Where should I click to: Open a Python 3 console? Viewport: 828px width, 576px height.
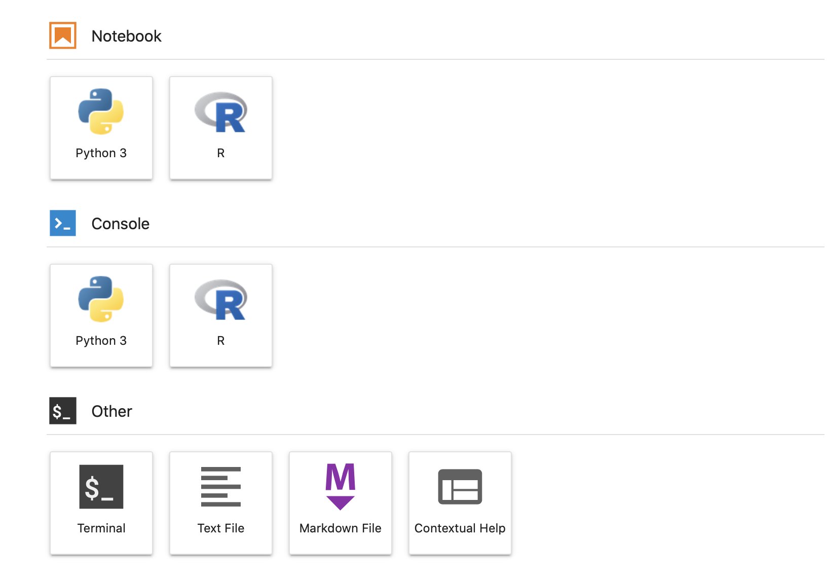point(101,315)
